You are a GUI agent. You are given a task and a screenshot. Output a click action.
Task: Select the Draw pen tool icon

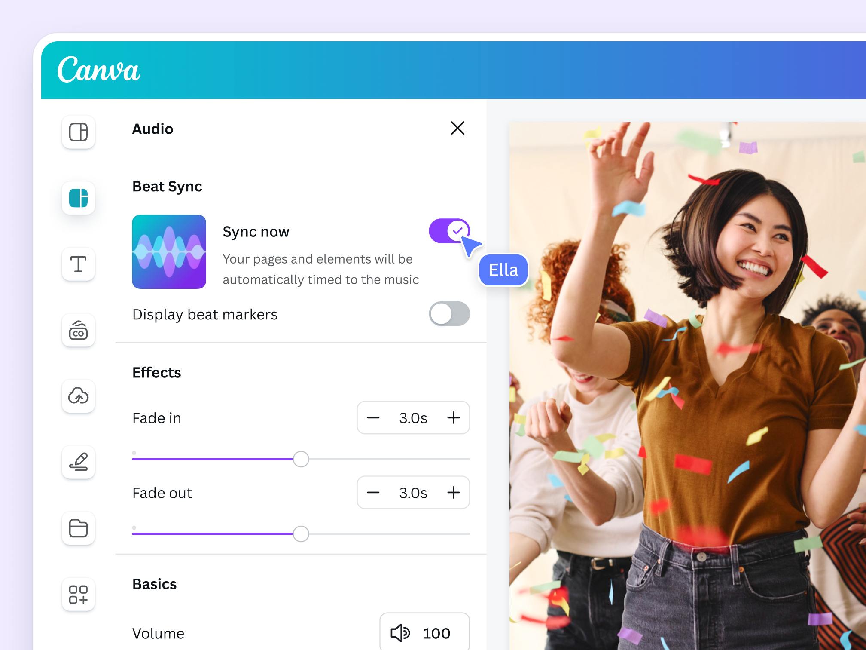pos(78,462)
